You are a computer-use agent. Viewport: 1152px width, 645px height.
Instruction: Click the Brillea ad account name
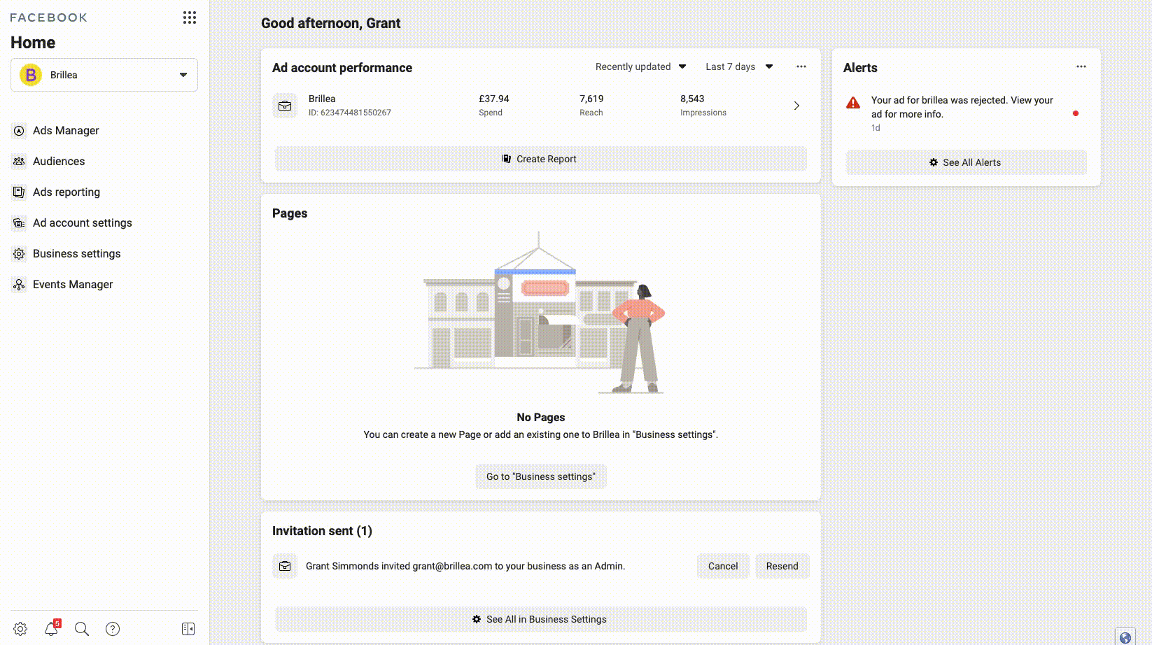coord(322,99)
